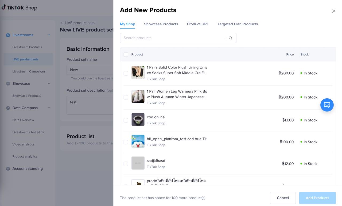Click the Search products input field
Viewport: 342px width, 206px height.
174,38
